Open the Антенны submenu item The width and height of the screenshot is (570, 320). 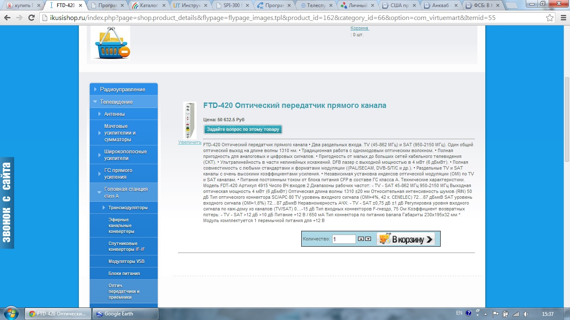pyautogui.click(x=124, y=114)
